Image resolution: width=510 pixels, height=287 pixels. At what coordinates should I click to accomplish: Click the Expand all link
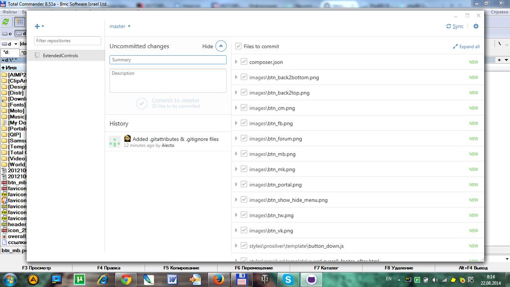[466, 47]
